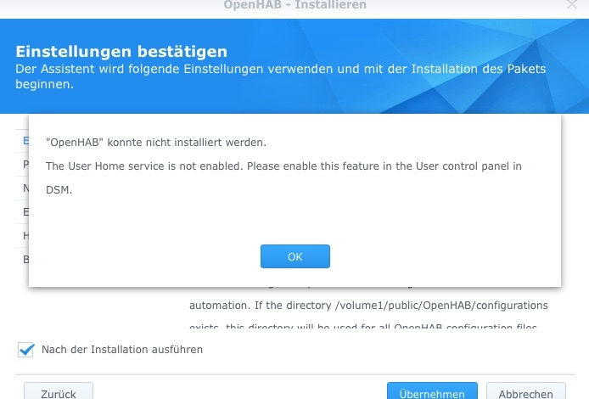The height and width of the screenshot is (399, 589).
Task: Select the text 'The User Home service is not enabled'
Action: pyautogui.click(x=143, y=166)
